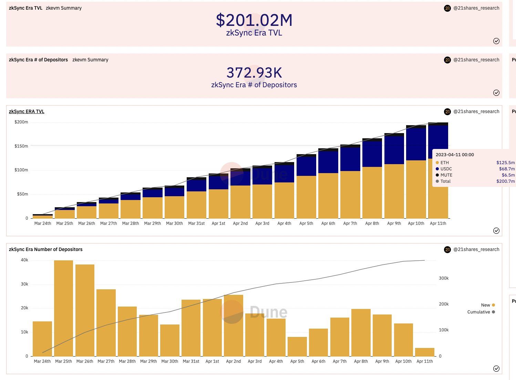
Task: Click the checkmark icon under the Number of Depositors chart
Action: [x=496, y=369]
